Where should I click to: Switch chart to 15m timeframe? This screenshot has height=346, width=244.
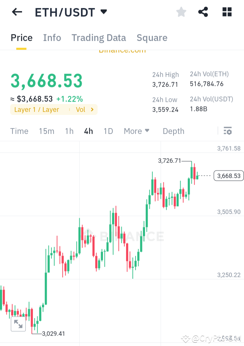tap(46, 131)
